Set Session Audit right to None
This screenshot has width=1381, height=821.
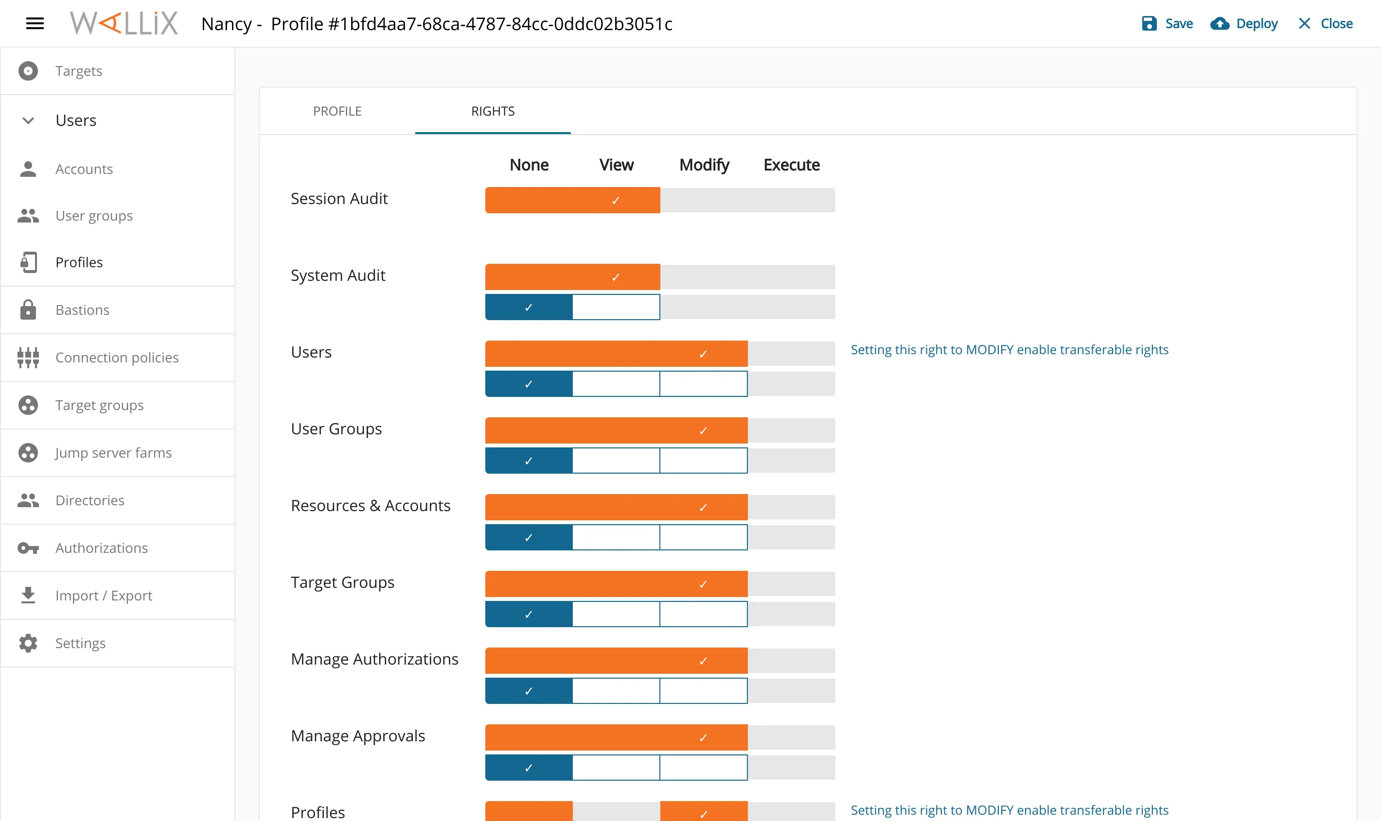(529, 200)
